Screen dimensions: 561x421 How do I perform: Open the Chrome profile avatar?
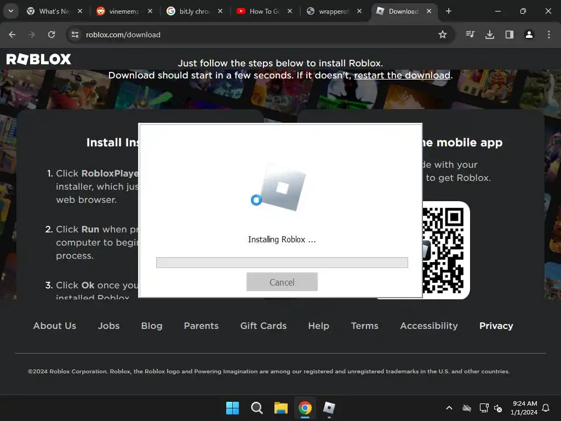(x=529, y=35)
